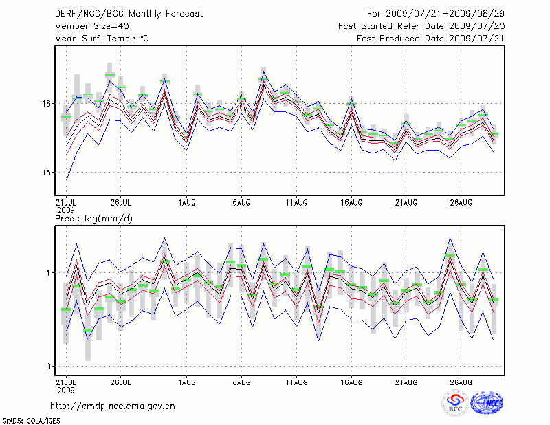Click 26AUG tick on precipitation chart axis

[x=461, y=382]
